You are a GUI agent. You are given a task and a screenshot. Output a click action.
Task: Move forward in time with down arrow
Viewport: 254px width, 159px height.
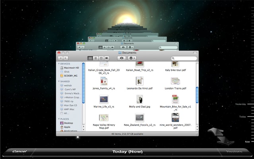226,141
